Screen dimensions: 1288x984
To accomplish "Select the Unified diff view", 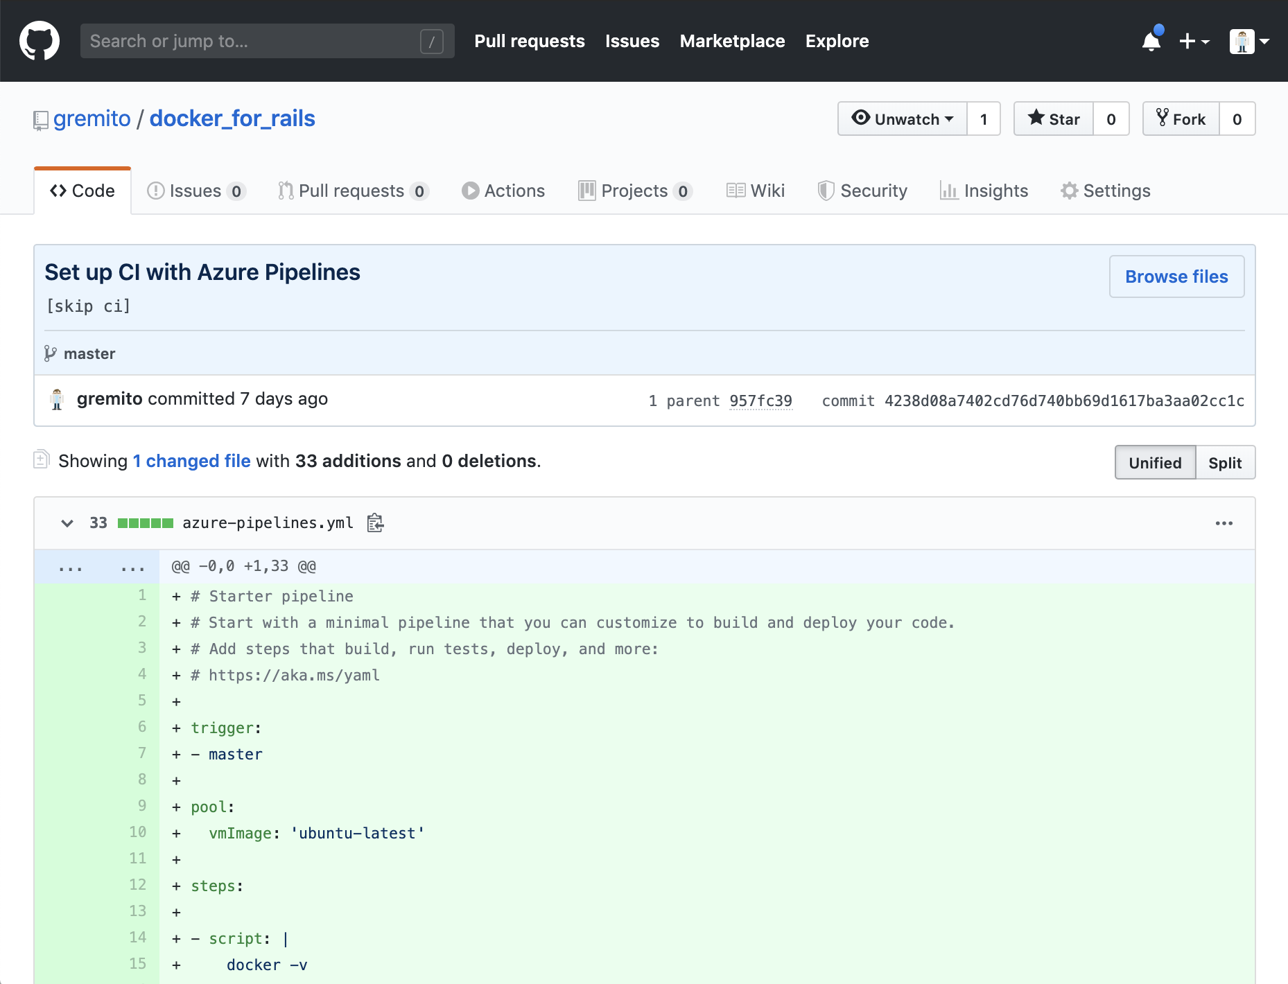I will 1155,463.
